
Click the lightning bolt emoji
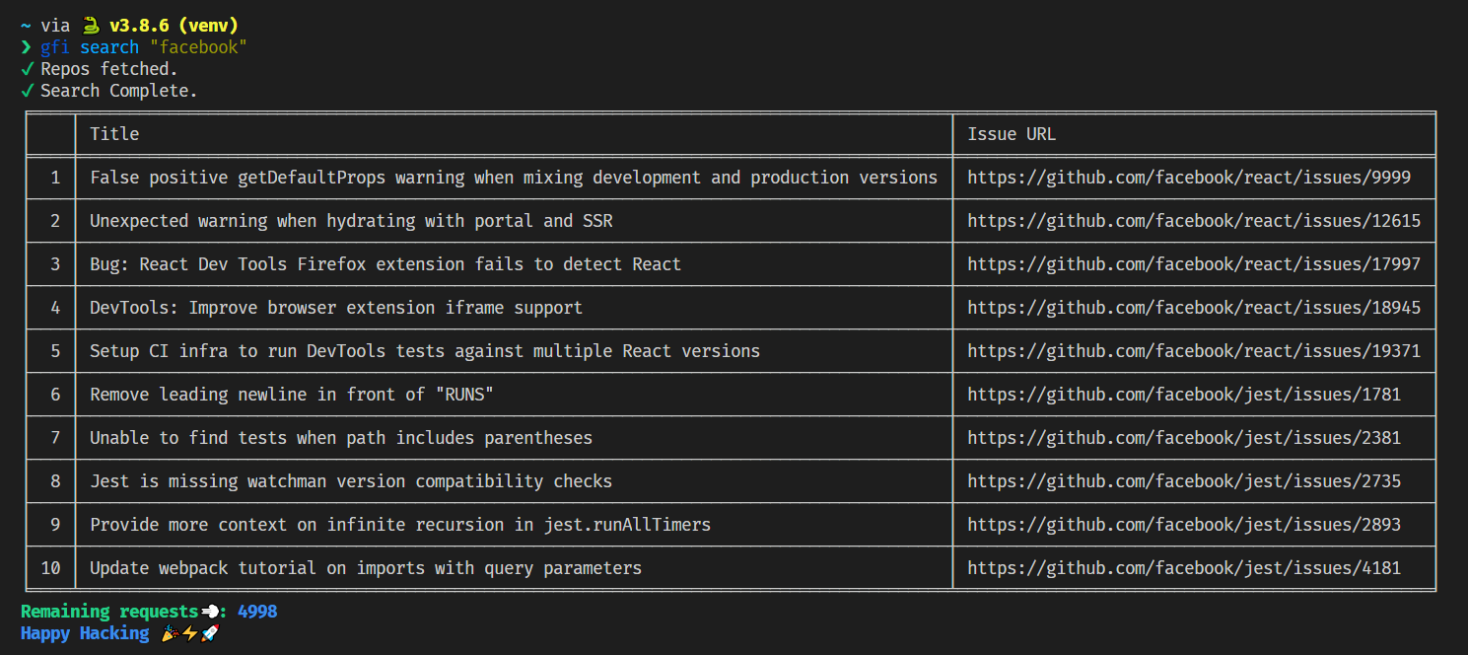189,633
